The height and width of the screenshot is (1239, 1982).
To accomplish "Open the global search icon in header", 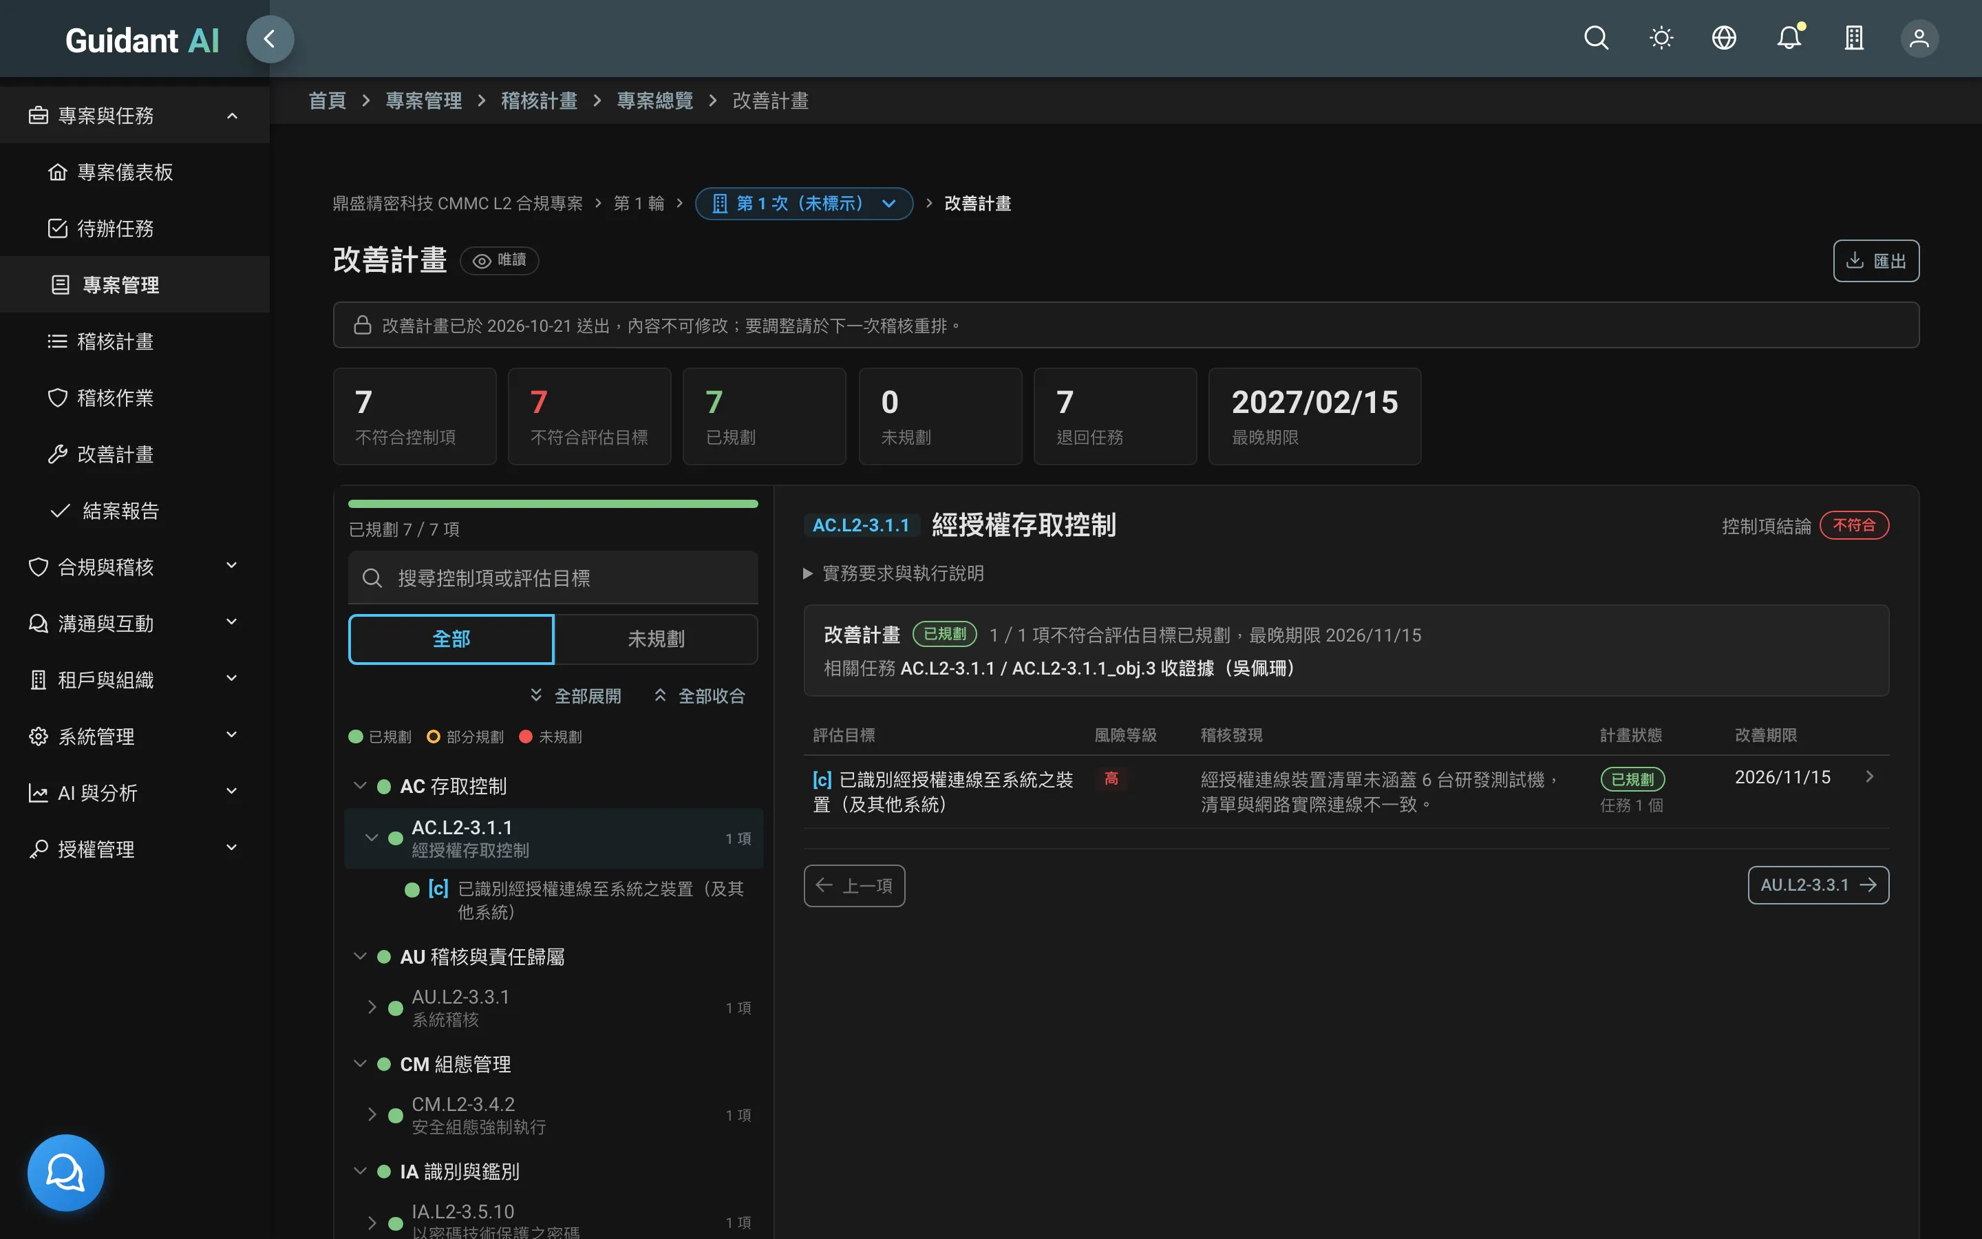I will click(1595, 39).
